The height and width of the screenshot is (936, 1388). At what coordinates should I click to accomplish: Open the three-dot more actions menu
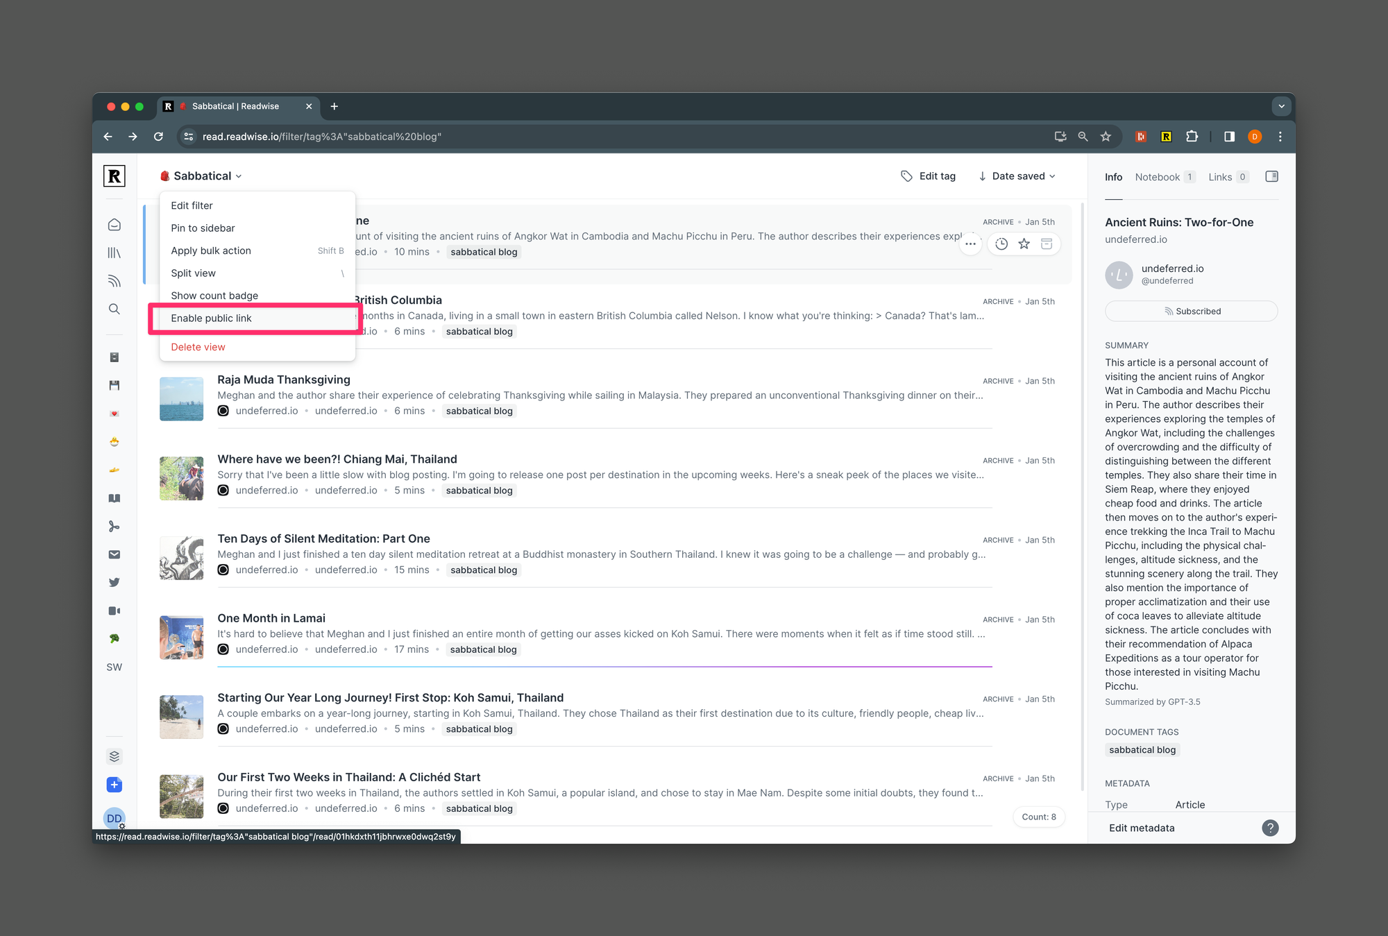(x=970, y=244)
